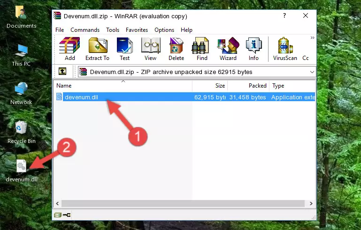Screen dimensions: 361x230
Task: Select the devenum.dll desktop file
Action: pos(22,171)
